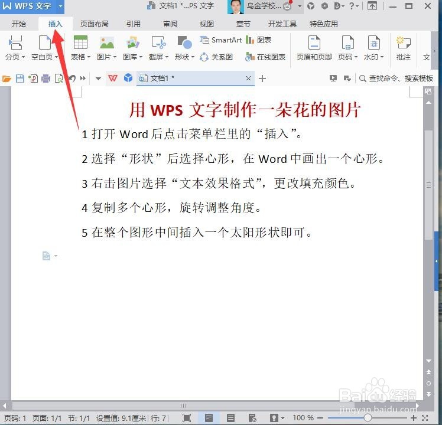442x425 pixels.
Task: Select web layout view in status bar
Action: pos(252,418)
